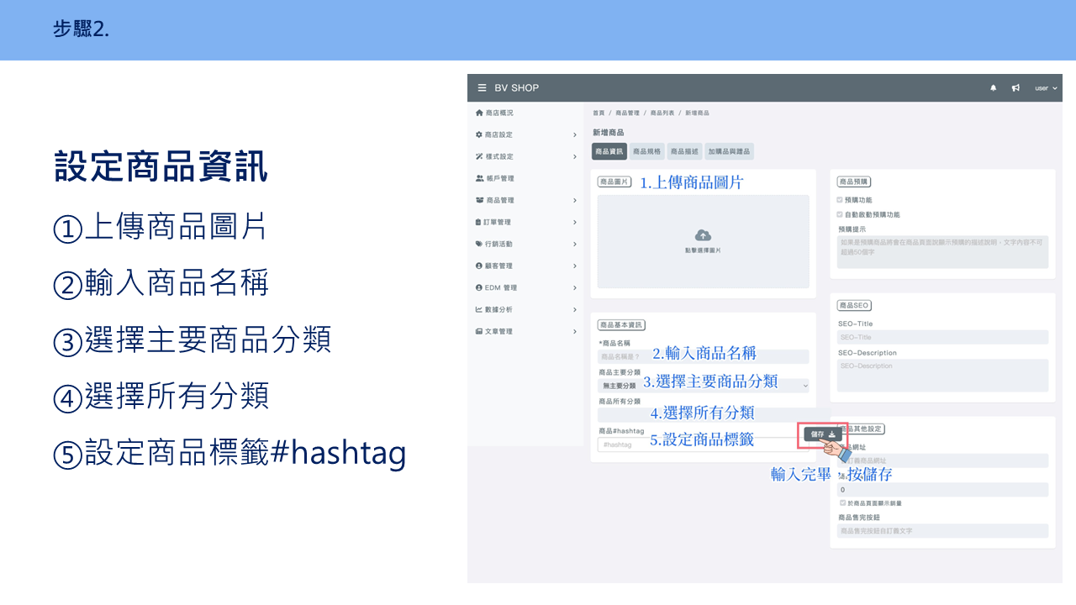
Task: Expand the 數據分析 sidebar chevron
Action: click(x=575, y=309)
